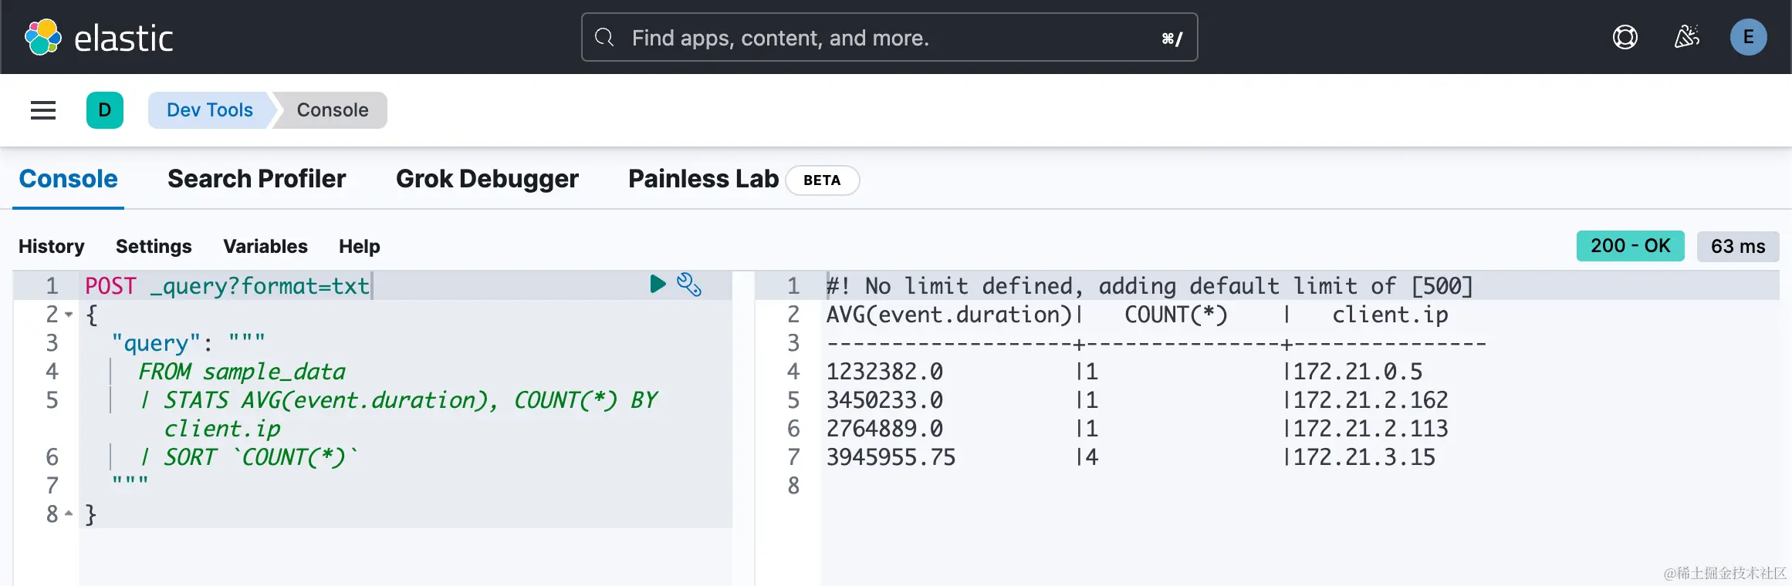Open the help lifebuoy menu

[1625, 37]
